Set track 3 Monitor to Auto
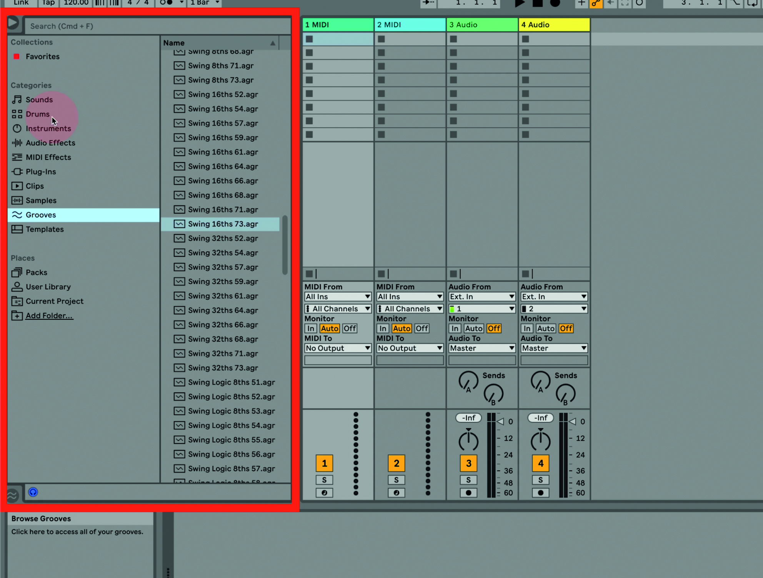Viewport: 763px width, 578px height. pyautogui.click(x=474, y=329)
